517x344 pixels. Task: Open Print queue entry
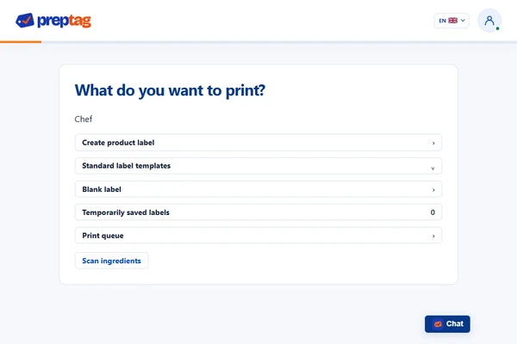(258, 236)
